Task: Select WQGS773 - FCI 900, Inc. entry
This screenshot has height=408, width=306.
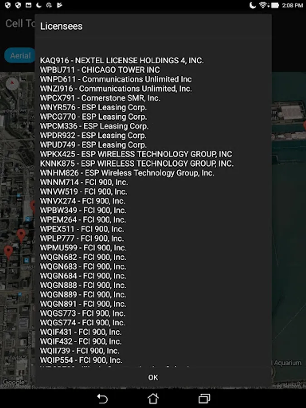Action: click(x=83, y=313)
